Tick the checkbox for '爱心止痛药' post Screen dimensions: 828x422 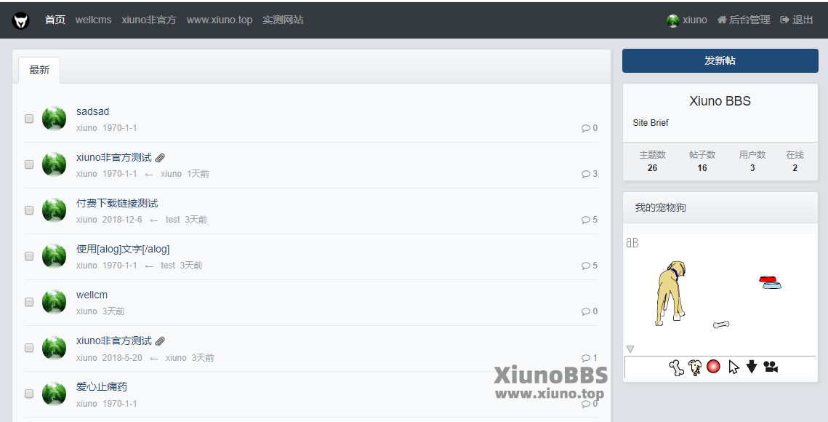tap(29, 394)
